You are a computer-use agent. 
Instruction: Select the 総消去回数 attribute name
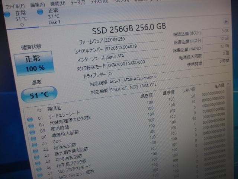[65, 147]
